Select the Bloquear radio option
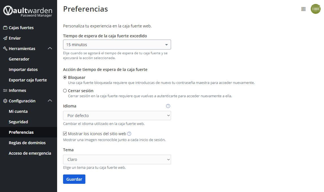This screenshot has width=324, height=192. point(65,77)
